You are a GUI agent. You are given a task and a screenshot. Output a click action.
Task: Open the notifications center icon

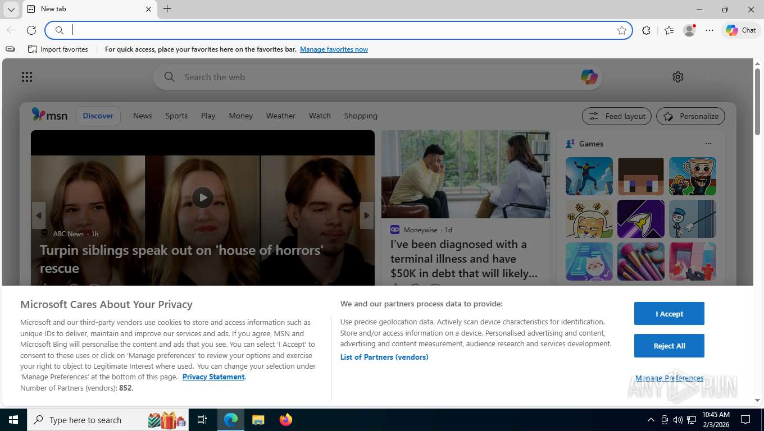[745, 420]
